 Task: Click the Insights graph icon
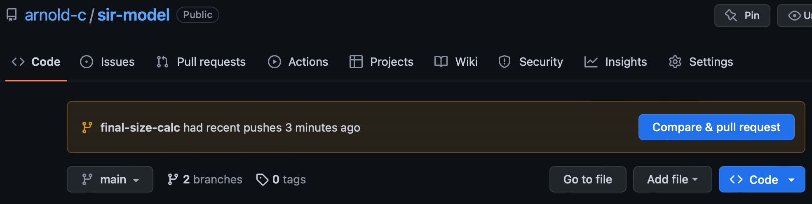pos(591,62)
